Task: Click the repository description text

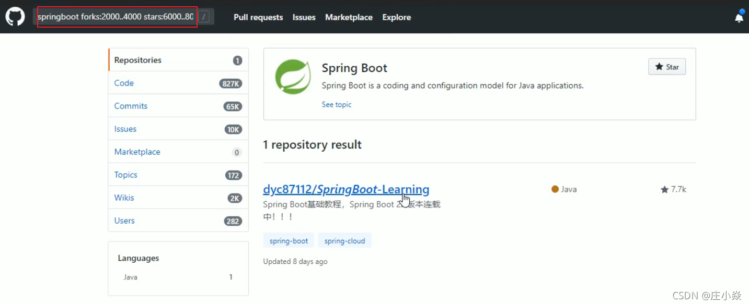Action: click(x=352, y=210)
